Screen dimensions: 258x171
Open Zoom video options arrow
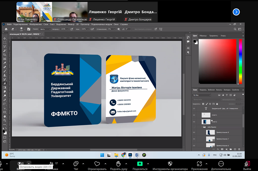(29, 164)
